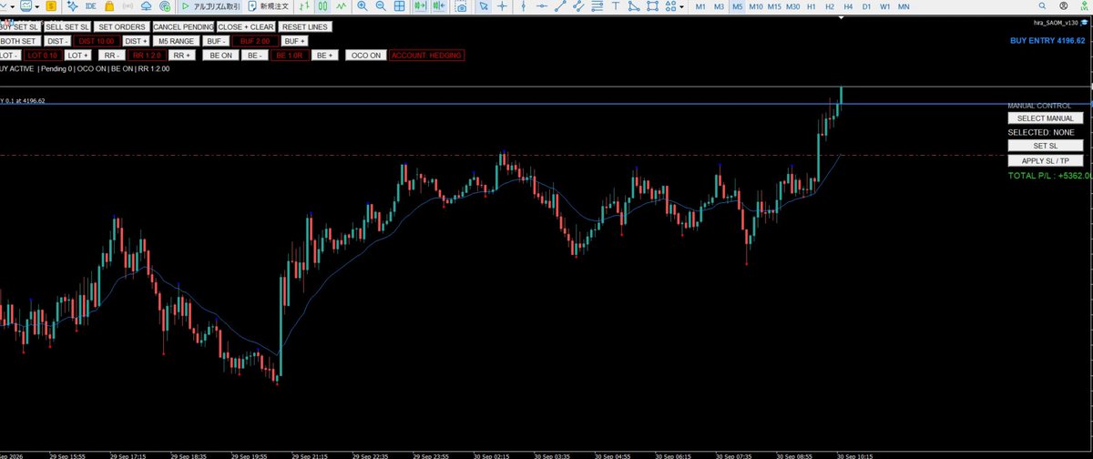This screenshot has width=1093, height=459.
Task: Click the BOTH SET button
Action: point(18,41)
